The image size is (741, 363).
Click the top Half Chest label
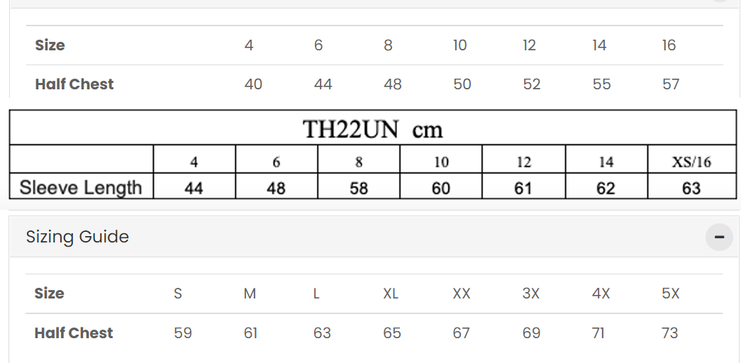(x=74, y=84)
